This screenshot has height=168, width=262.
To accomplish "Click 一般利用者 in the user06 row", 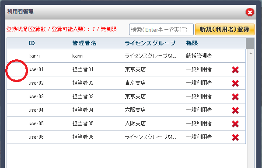I will pos(199,137).
